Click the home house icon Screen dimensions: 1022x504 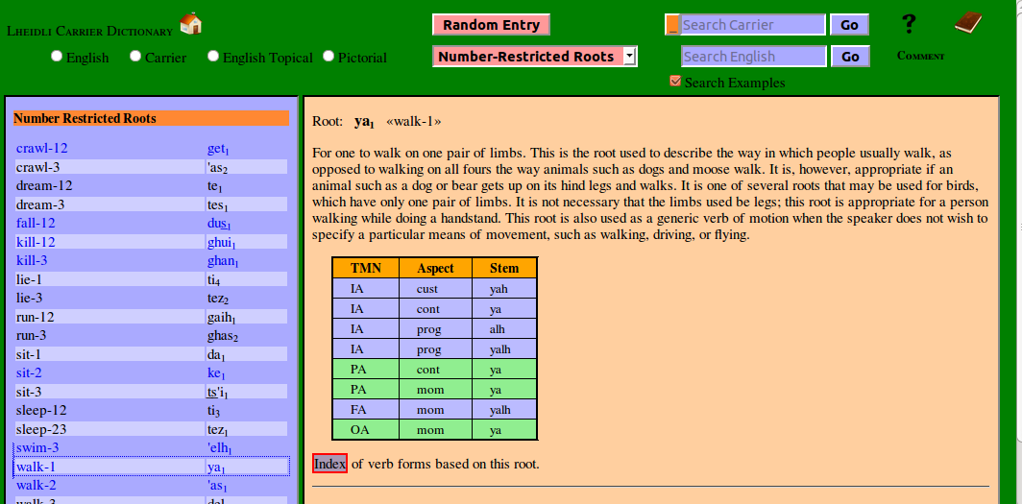pos(190,23)
